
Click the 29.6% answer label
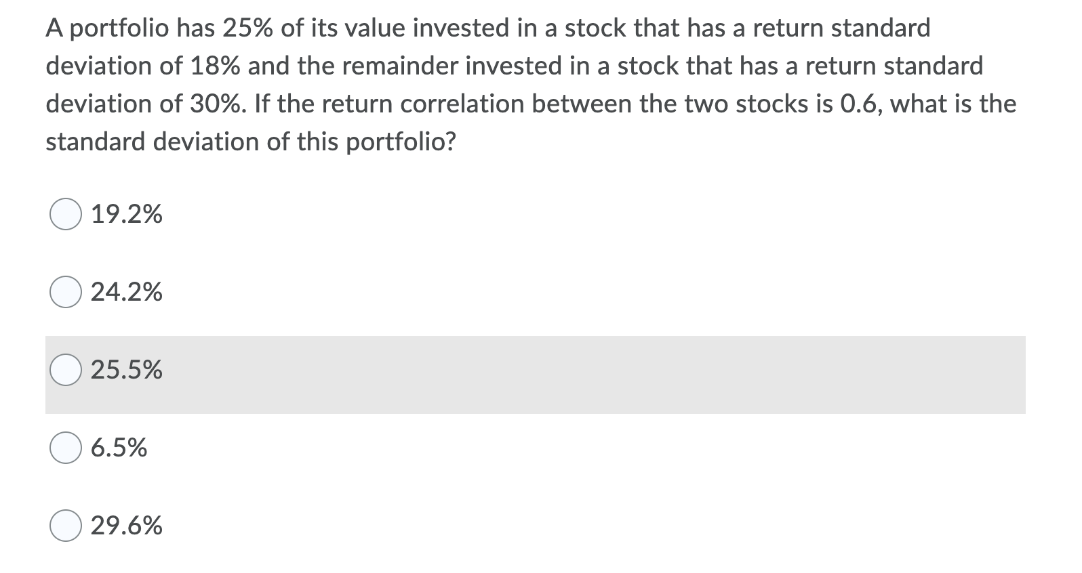pos(126,526)
